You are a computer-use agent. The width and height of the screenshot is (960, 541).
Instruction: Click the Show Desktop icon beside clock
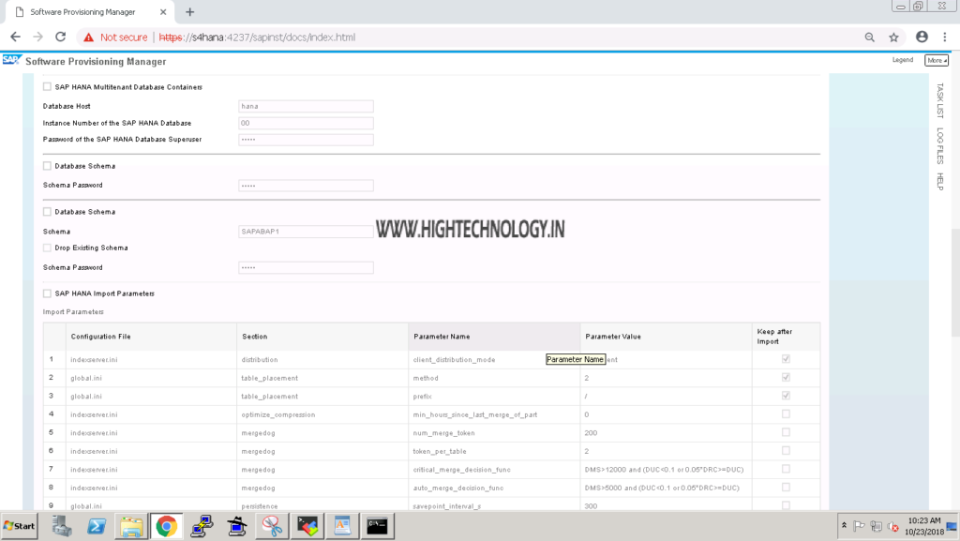pos(952,526)
